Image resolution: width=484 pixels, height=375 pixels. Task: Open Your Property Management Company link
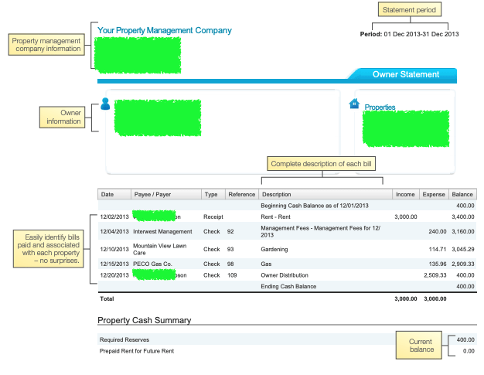[164, 31]
